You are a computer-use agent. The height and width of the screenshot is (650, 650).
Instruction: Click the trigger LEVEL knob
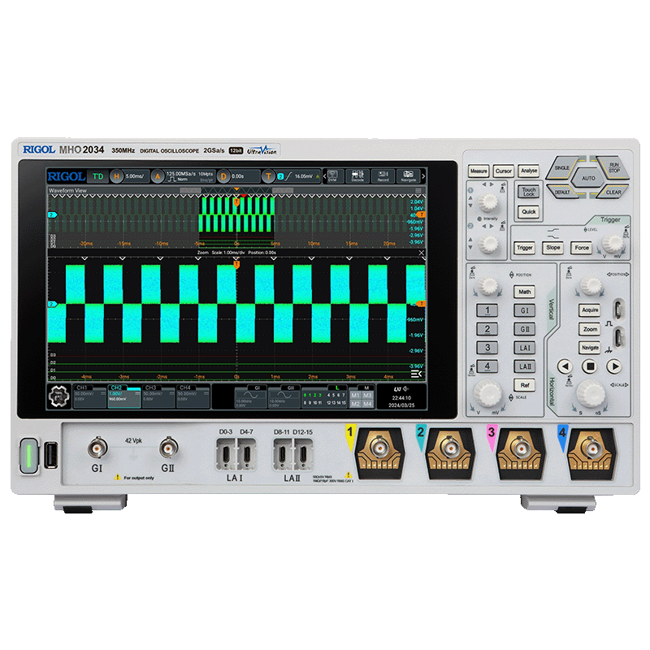point(613,241)
